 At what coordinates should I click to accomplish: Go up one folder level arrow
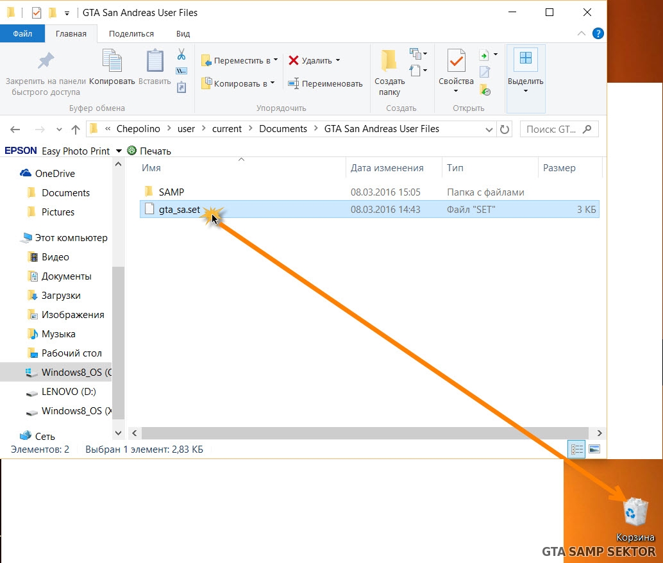tap(76, 130)
